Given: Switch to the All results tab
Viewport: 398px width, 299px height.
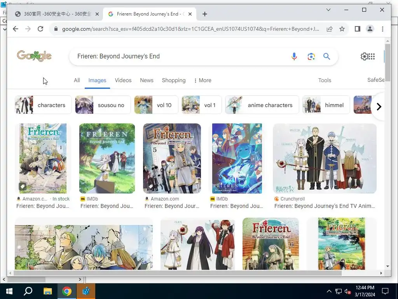Looking at the screenshot, I should [x=77, y=80].
